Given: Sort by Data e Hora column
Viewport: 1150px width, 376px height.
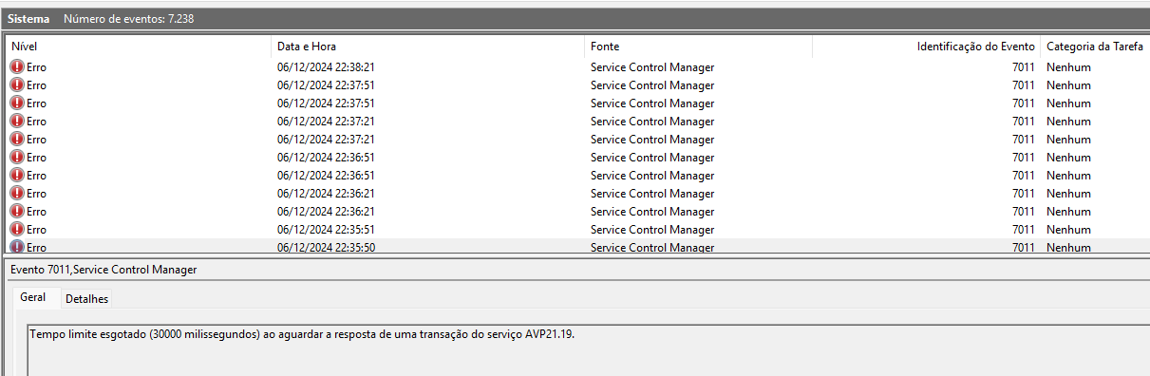Looking at the screenshot, I should pos(428,46).
